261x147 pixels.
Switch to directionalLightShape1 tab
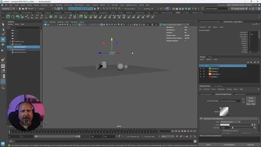(x=223, y=94)
